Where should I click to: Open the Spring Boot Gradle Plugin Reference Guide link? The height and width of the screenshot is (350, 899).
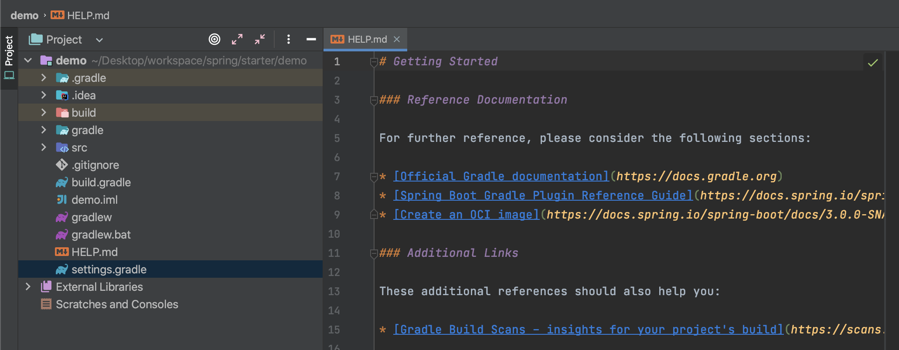[543, 195]
